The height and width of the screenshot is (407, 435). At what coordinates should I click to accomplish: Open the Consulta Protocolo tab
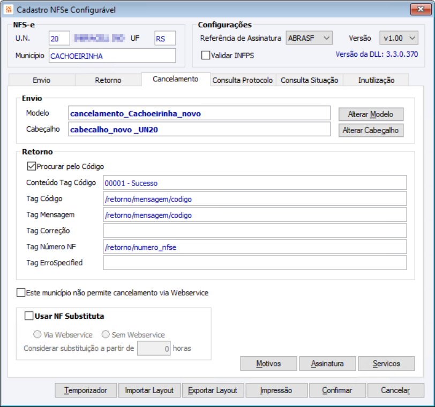point(243,80)
